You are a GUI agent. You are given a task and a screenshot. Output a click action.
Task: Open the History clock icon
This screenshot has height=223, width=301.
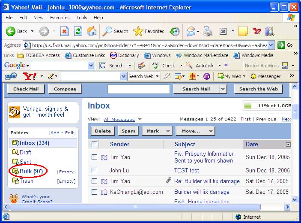click(x=175, y=32)
